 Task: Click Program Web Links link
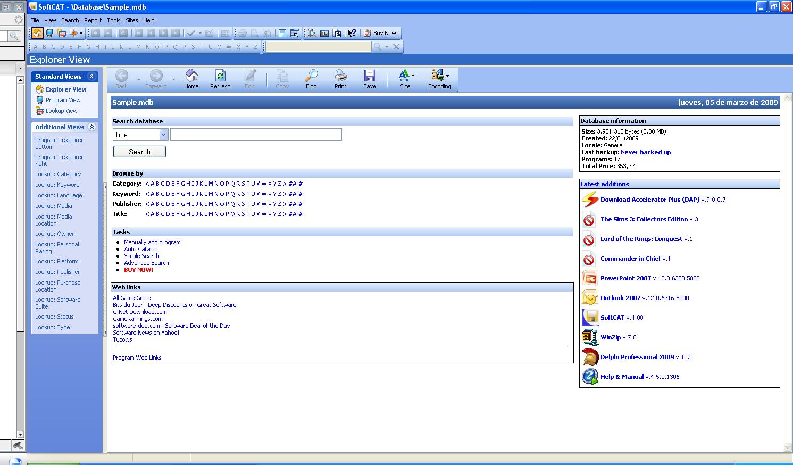pyautogui.click(x=137, y=358)
